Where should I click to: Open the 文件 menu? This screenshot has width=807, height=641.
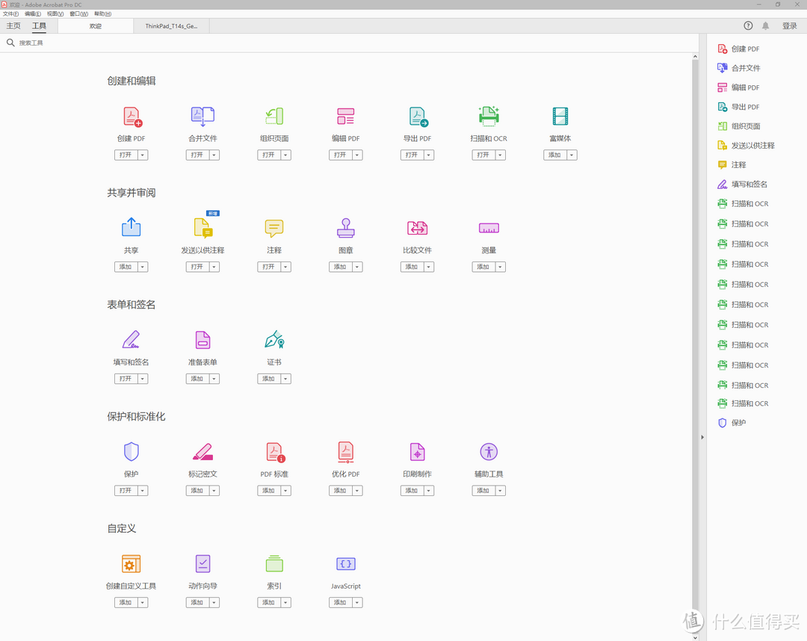pos(10,13)
